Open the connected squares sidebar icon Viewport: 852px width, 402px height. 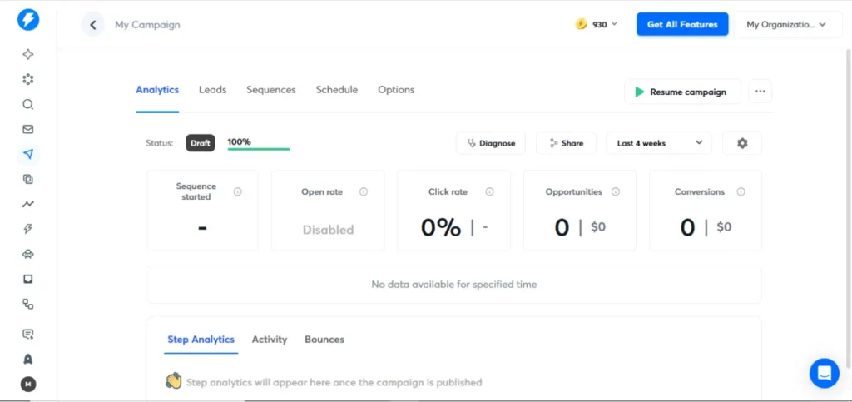pyautogui.click(x=28, y=305)
